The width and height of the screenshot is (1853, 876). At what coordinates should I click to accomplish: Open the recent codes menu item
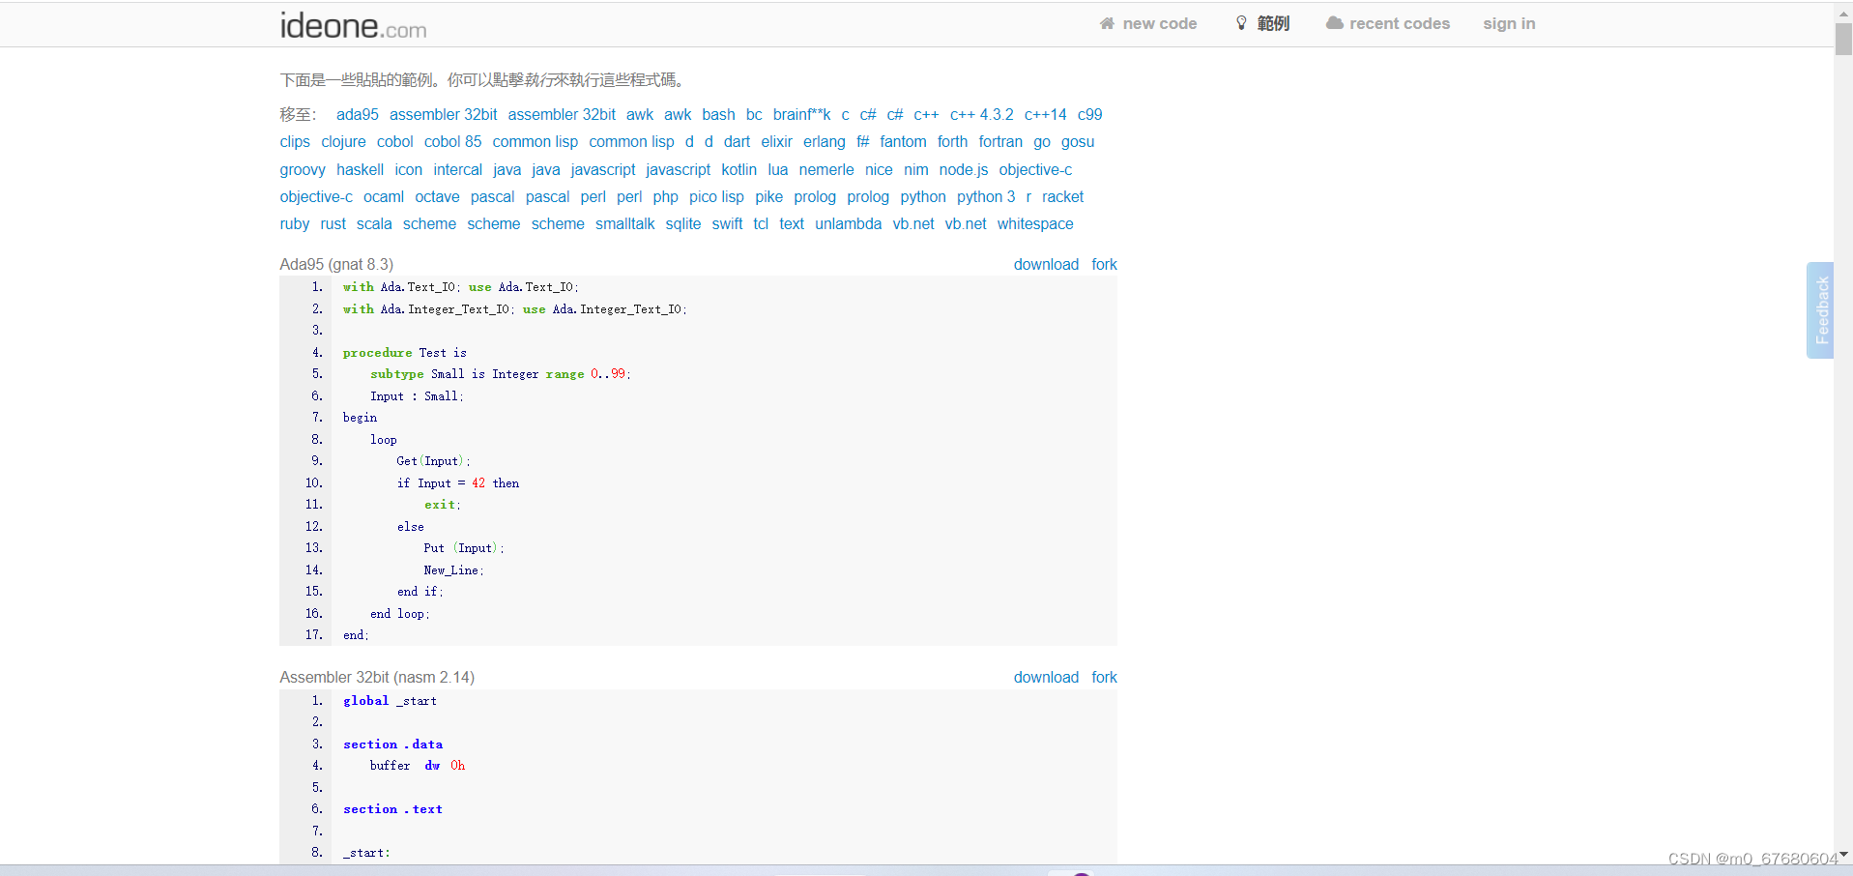pos(1399,23)
